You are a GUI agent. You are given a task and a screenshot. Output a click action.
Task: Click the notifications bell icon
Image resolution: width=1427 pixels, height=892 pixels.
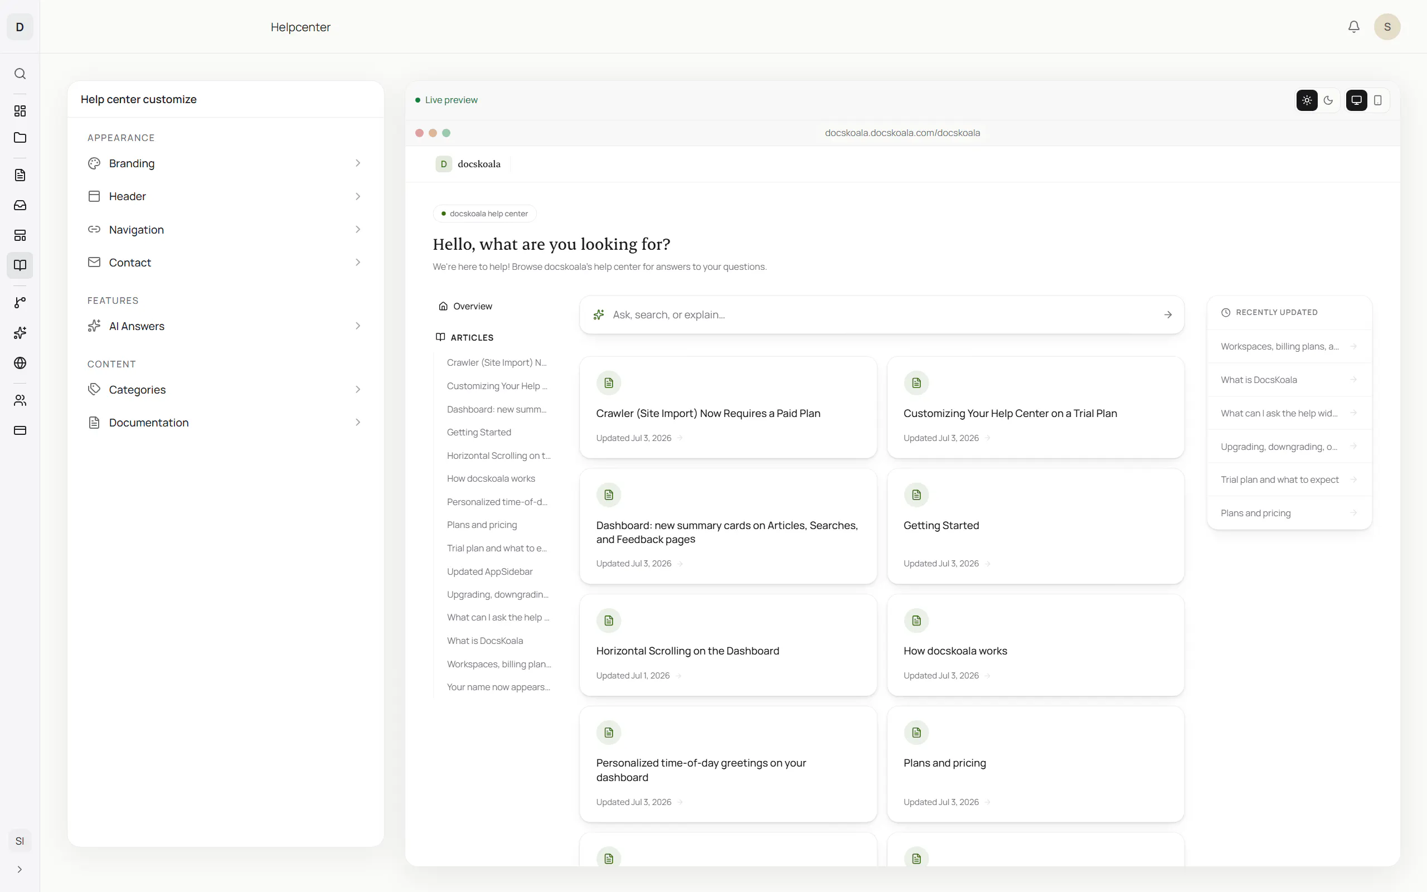pyautogui.click(x=1354, y=27)
